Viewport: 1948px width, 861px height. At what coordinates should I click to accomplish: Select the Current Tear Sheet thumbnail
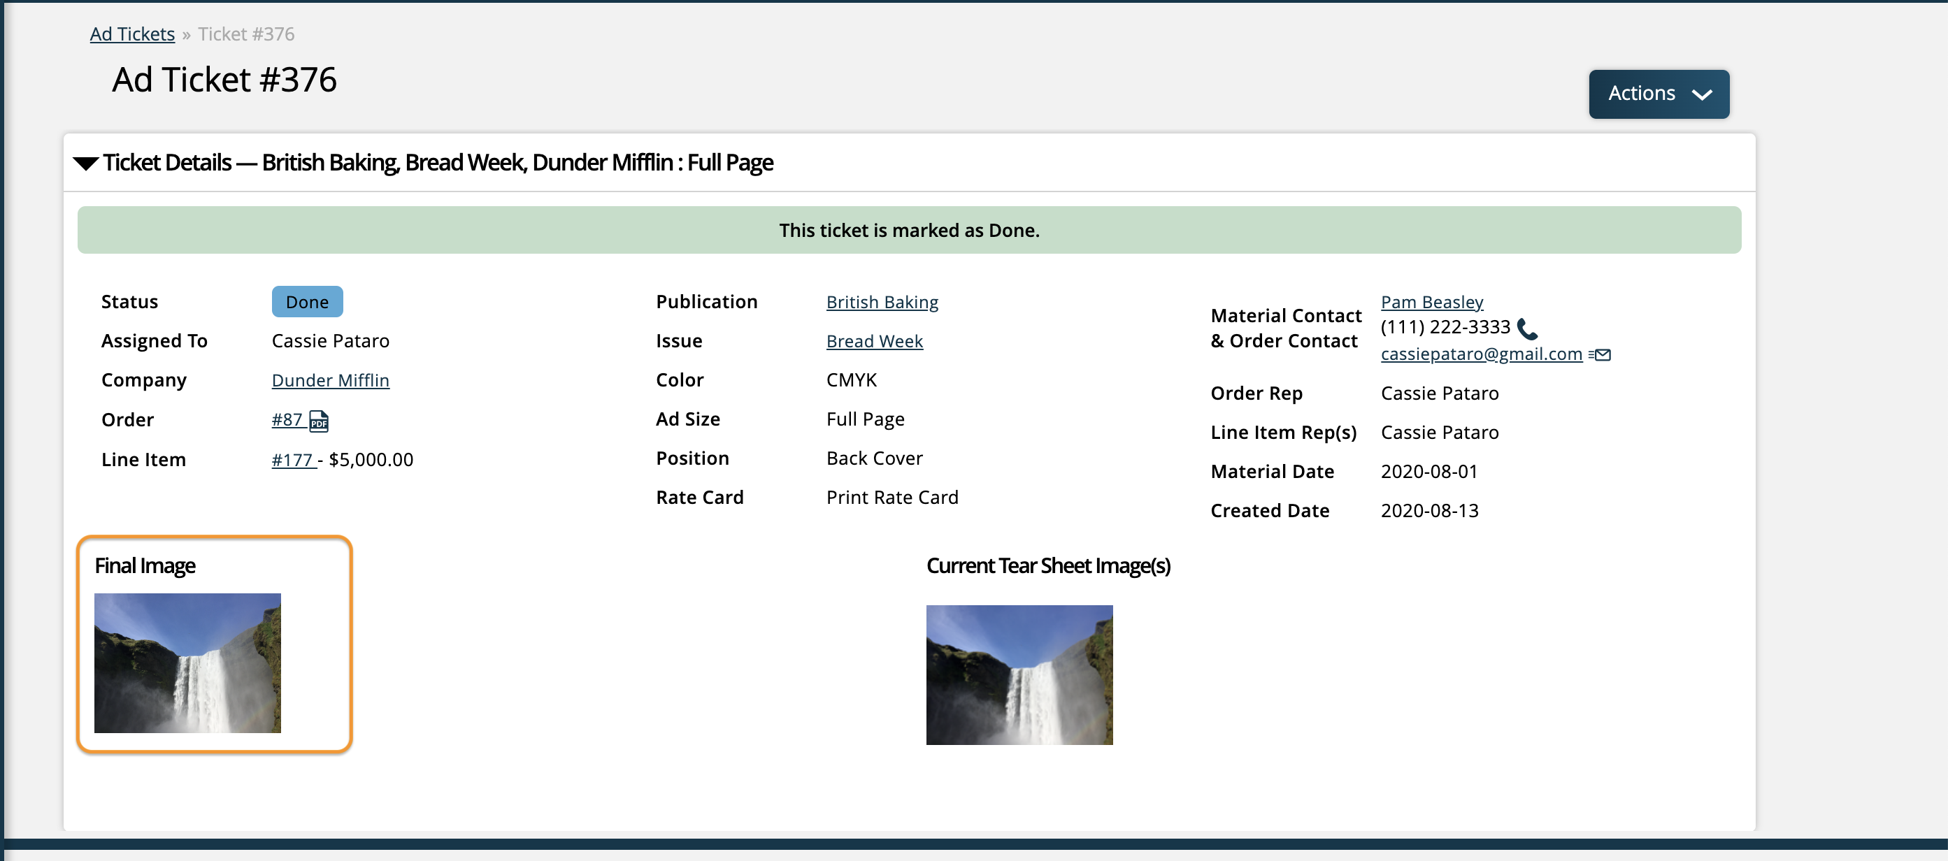(x=1020, y=674)
